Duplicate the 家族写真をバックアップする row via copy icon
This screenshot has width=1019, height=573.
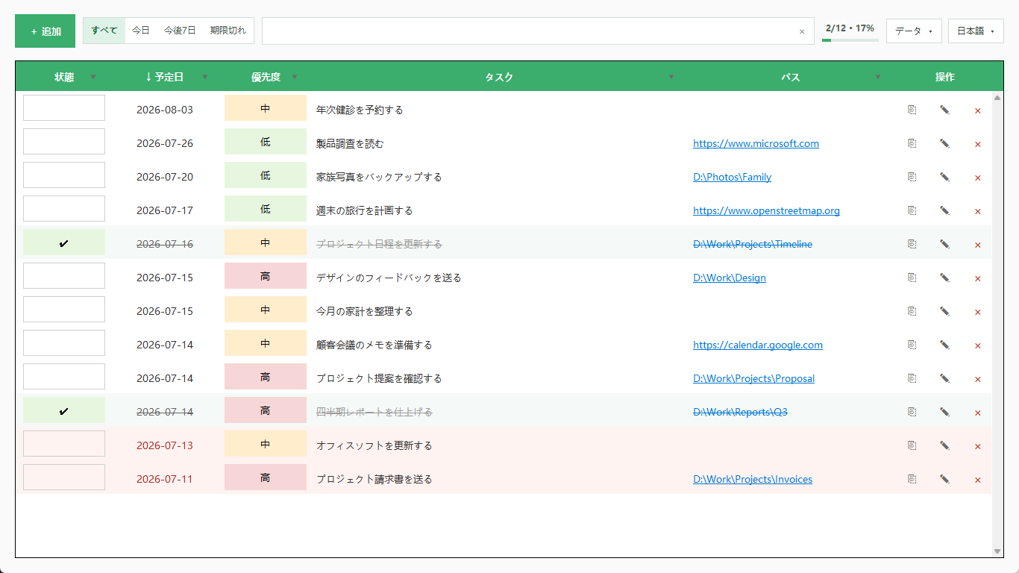(912, 177)
